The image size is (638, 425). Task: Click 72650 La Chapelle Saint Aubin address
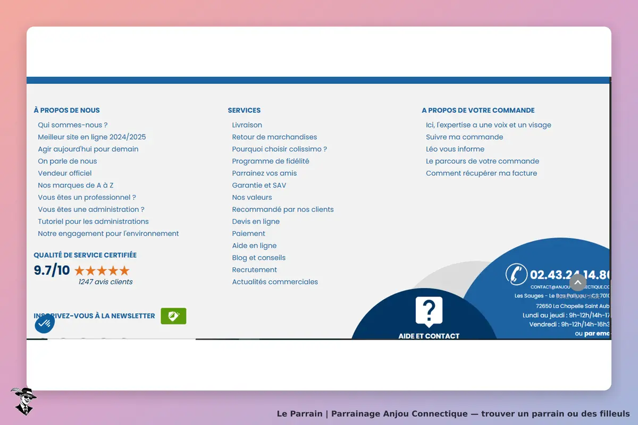(x=573, y=306)
